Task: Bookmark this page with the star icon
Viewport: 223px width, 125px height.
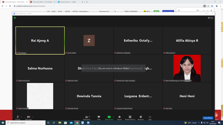Action: pyautogui.click(x=212, y=6)
